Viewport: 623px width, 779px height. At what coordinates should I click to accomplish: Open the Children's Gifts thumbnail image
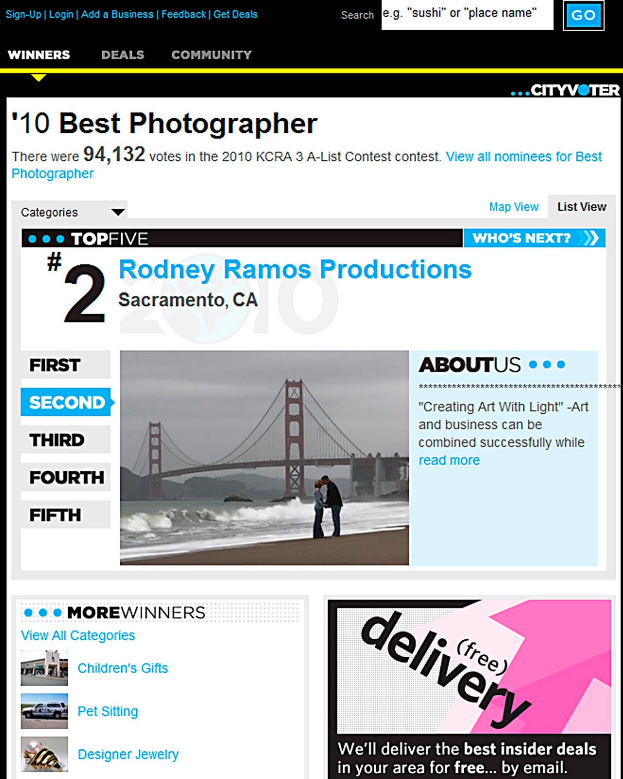44,668
